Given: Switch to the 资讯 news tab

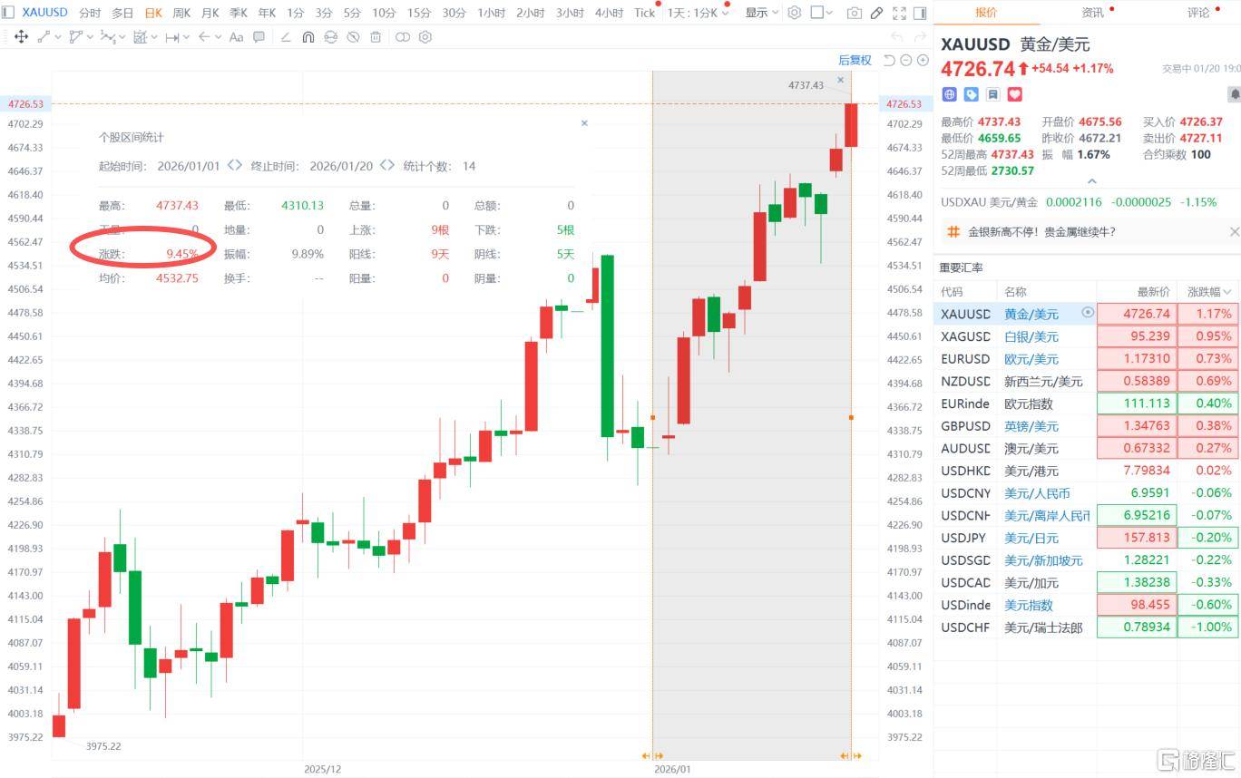Looking at the screenshot, I should click(x=1092, y=13).
